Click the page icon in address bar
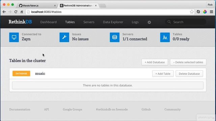The width and height of the screenshot is (216, 121). pos(28,12)
